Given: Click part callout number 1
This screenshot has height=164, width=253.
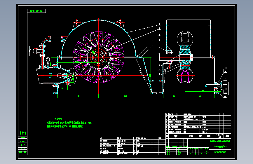Looking at the screenshot, I should coord(159,24).
